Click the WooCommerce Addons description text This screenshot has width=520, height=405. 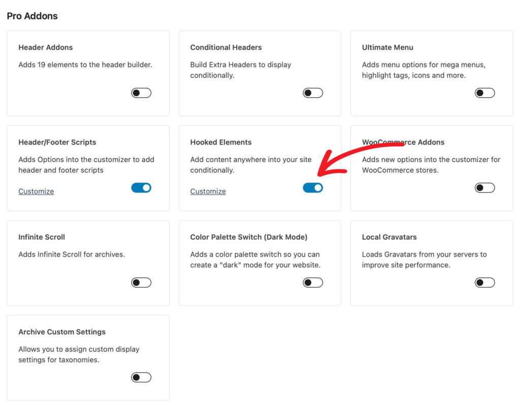pos(431,165)
